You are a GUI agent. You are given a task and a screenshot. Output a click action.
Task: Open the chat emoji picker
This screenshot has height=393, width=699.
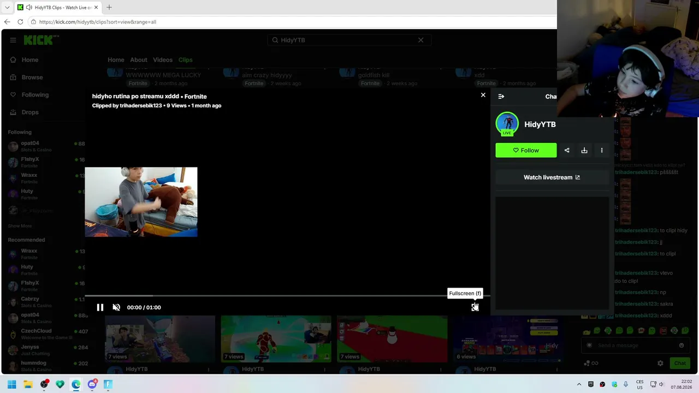tap(682, 345)
